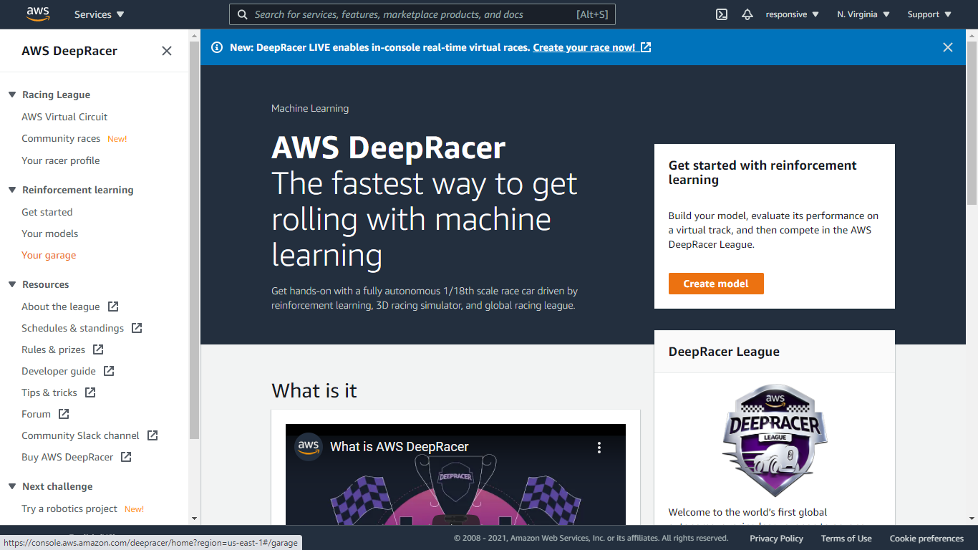
Task: Go to AWS Virtual Circuit
Action: click(64, 117)
